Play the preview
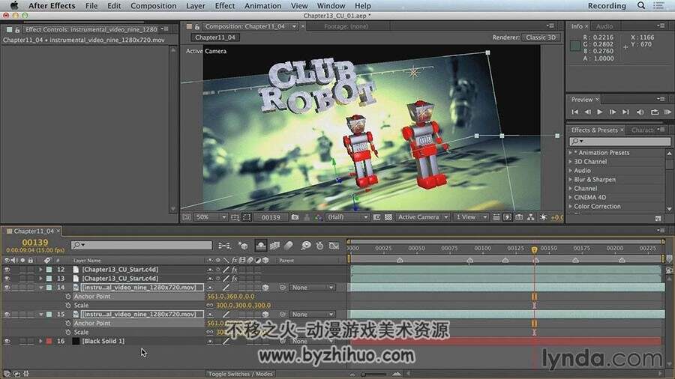 (x=600, y=112)
